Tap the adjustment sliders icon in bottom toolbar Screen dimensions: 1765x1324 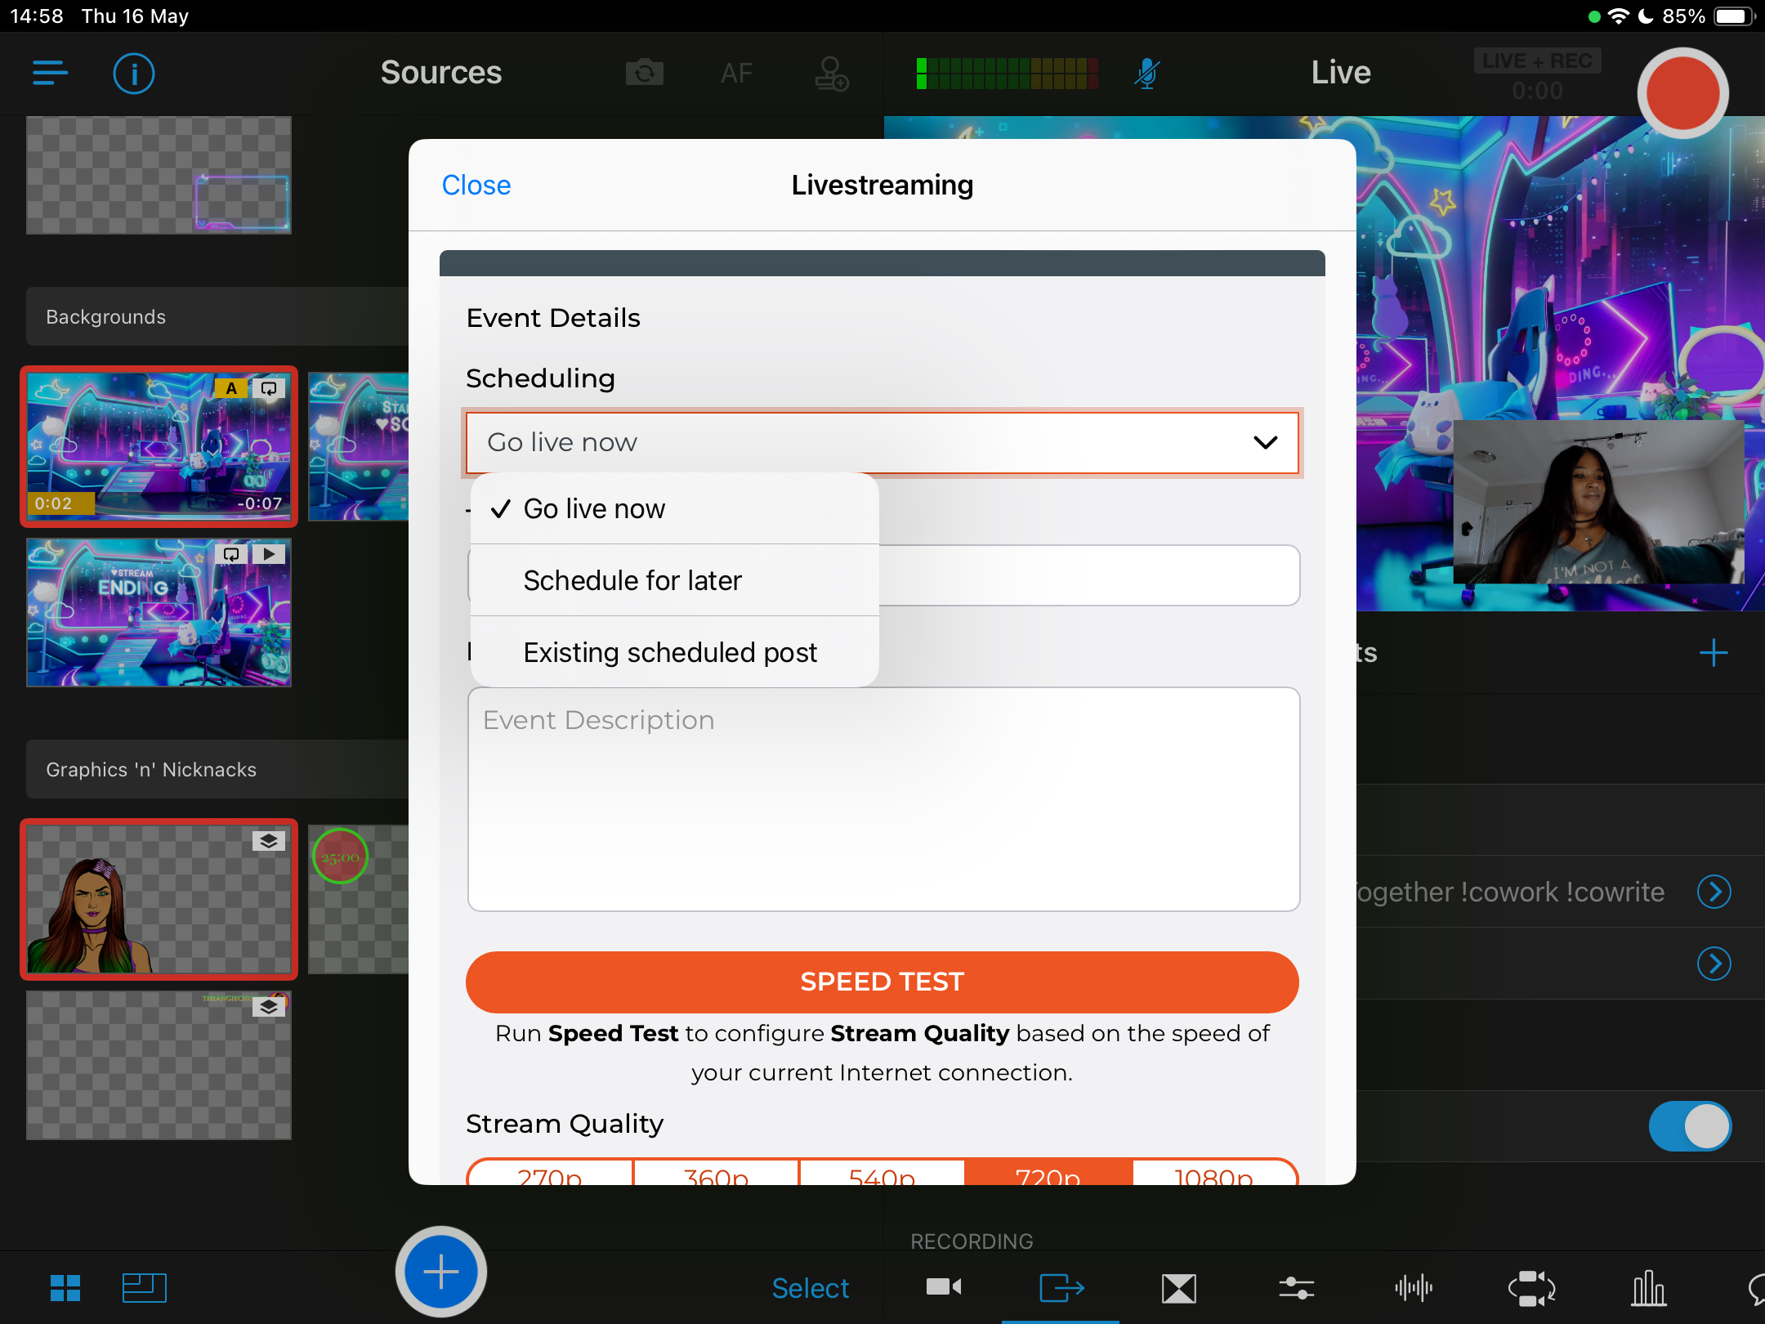click(x=1296, y=1287)
